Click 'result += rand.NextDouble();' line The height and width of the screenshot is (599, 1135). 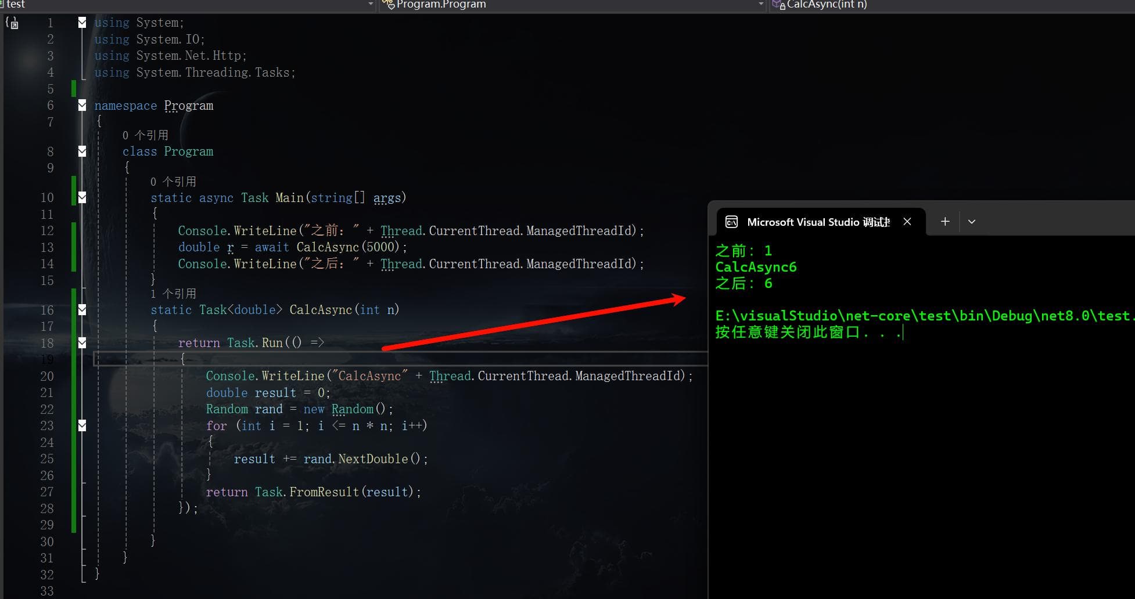tap(331, 459)
